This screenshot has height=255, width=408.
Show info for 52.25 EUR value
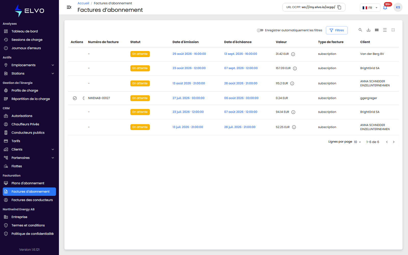coord(294,127)
